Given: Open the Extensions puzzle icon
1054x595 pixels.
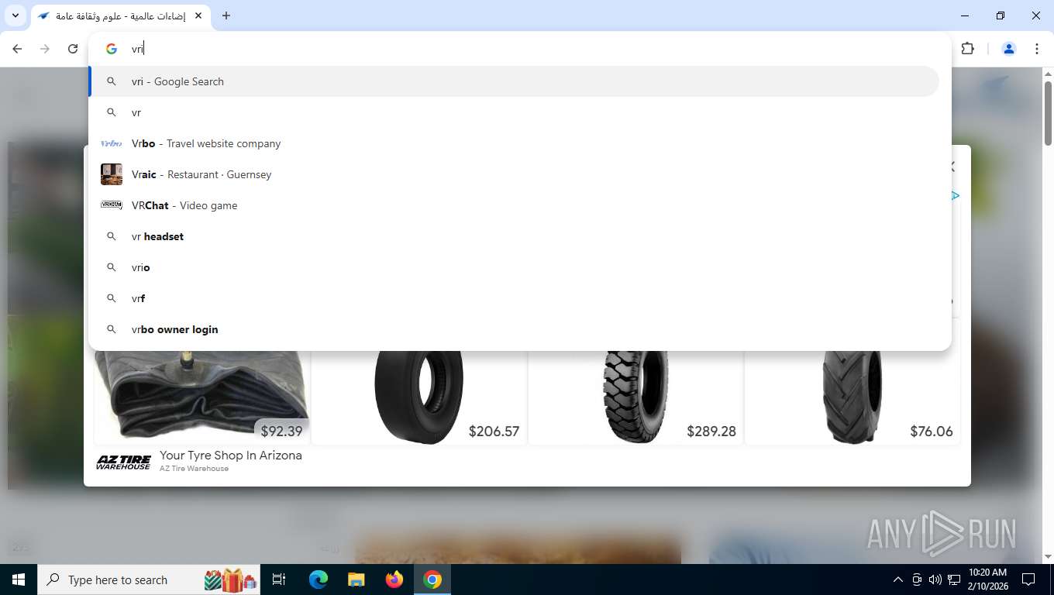Looking at the screenshot, I should pyautogui.click(x=967, y=49).
